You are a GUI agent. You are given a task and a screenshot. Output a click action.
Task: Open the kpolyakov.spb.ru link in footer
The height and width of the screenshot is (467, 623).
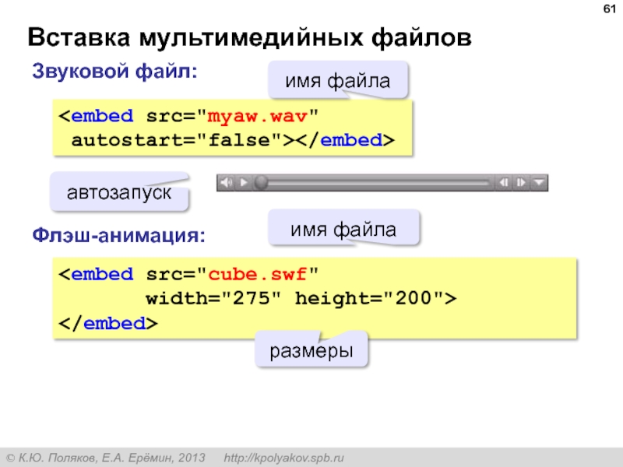coord(283,458)
